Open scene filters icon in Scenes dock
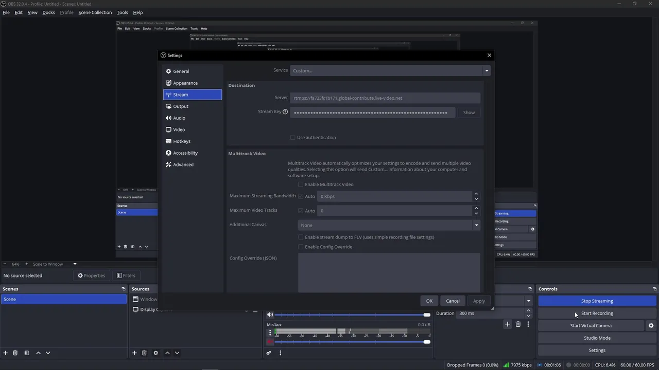The height and width of the screenshot is (370, 659). pos(27,353)
